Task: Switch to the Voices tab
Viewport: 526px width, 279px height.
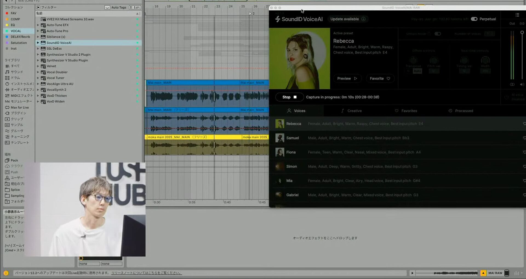Action: point(296,111)
